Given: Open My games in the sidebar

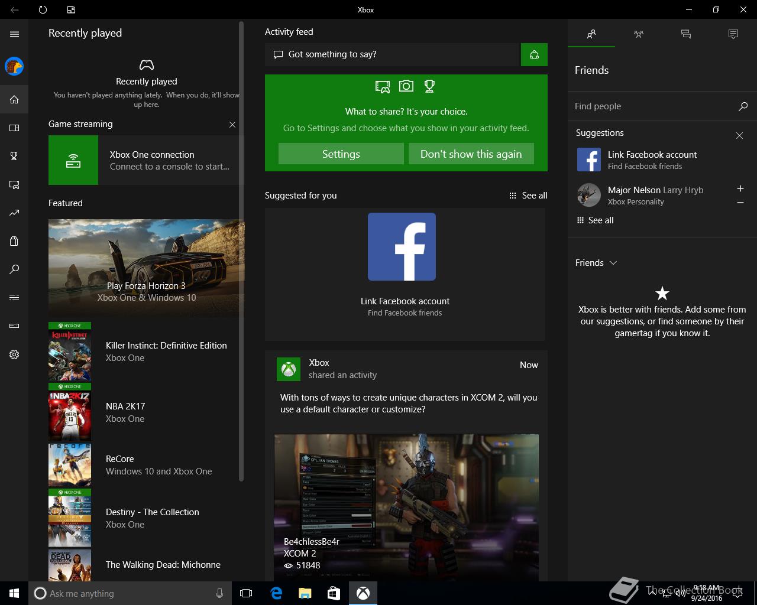Looking at the screenshot, I should coord(14,128).
